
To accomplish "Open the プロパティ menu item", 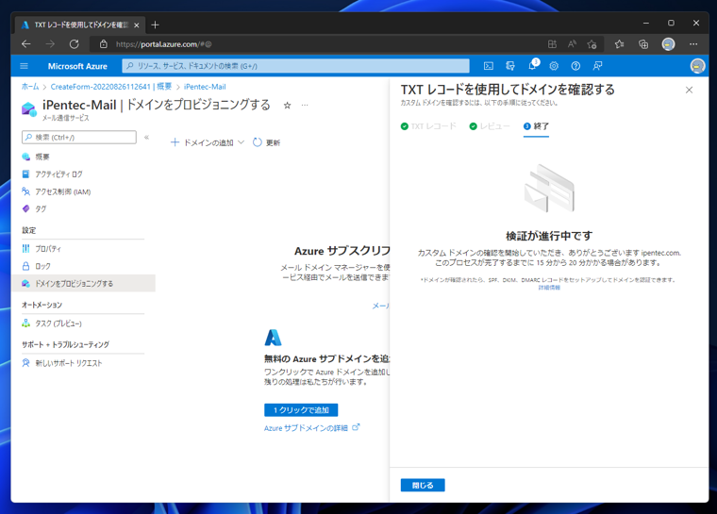I will click(42, 249).
